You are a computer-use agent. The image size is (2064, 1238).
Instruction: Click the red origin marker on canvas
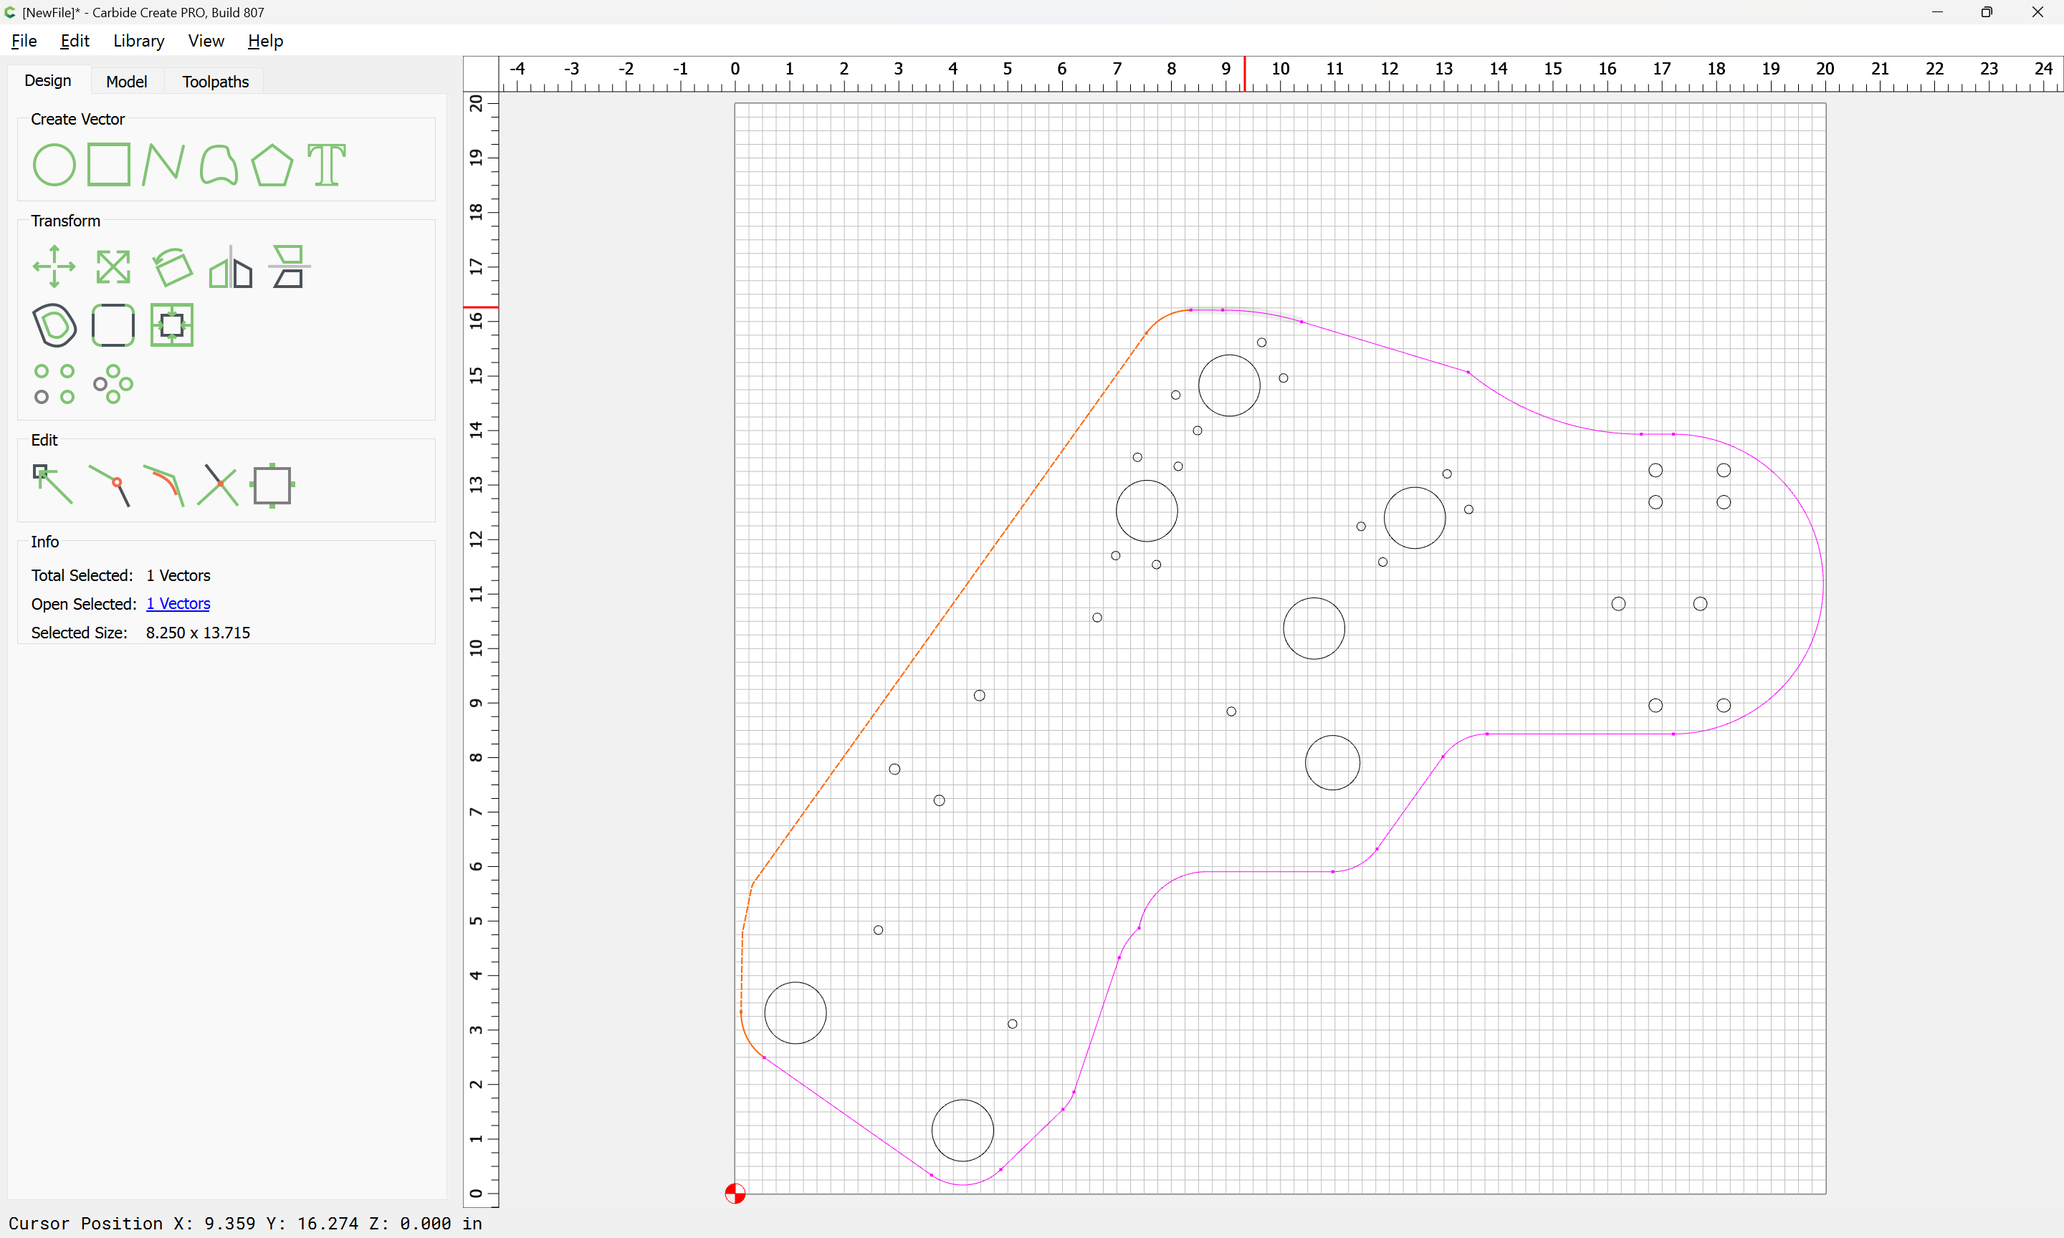tap(735, 1193)
